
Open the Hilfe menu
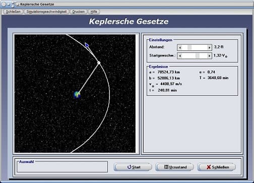point(94,12)
